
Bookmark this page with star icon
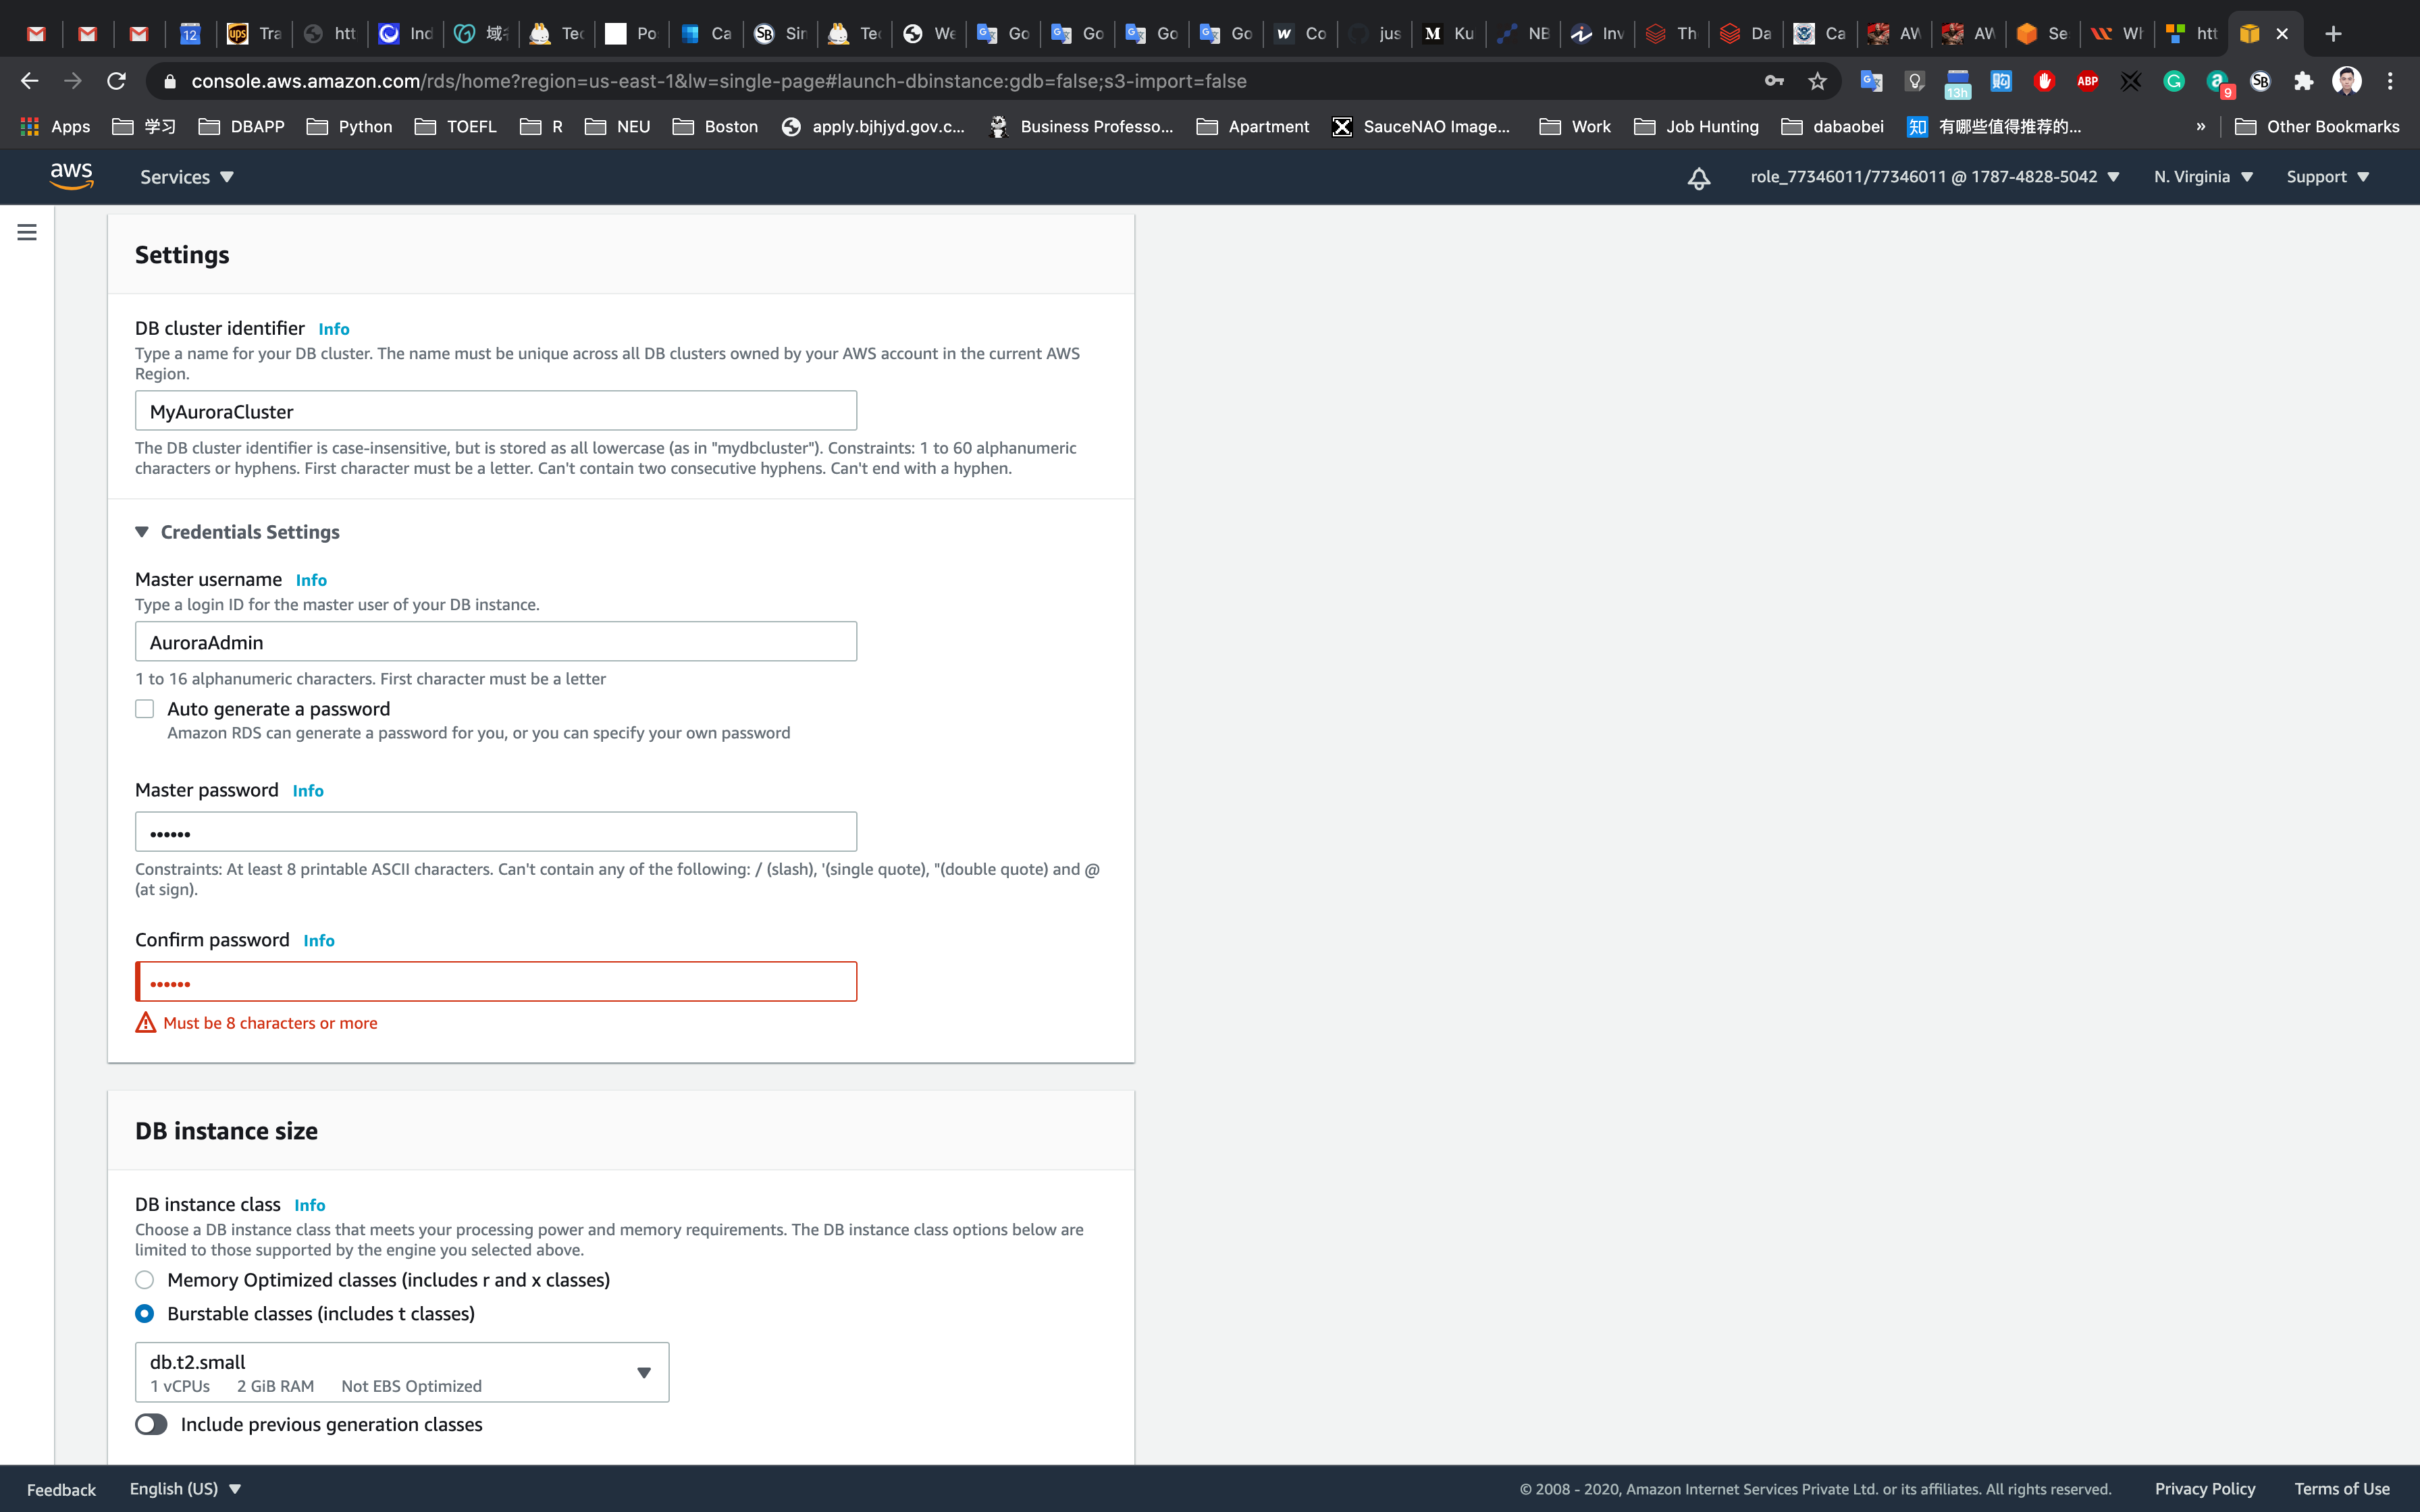pyautogui.click(x=1817, y=81)
